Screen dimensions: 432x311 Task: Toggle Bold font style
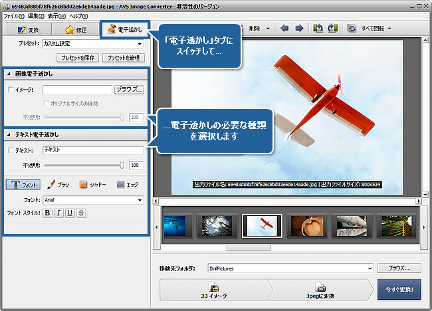point(48,213)
